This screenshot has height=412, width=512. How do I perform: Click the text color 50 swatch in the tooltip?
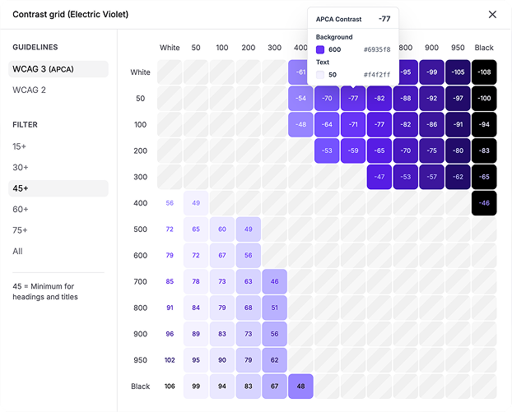(321, 74)
